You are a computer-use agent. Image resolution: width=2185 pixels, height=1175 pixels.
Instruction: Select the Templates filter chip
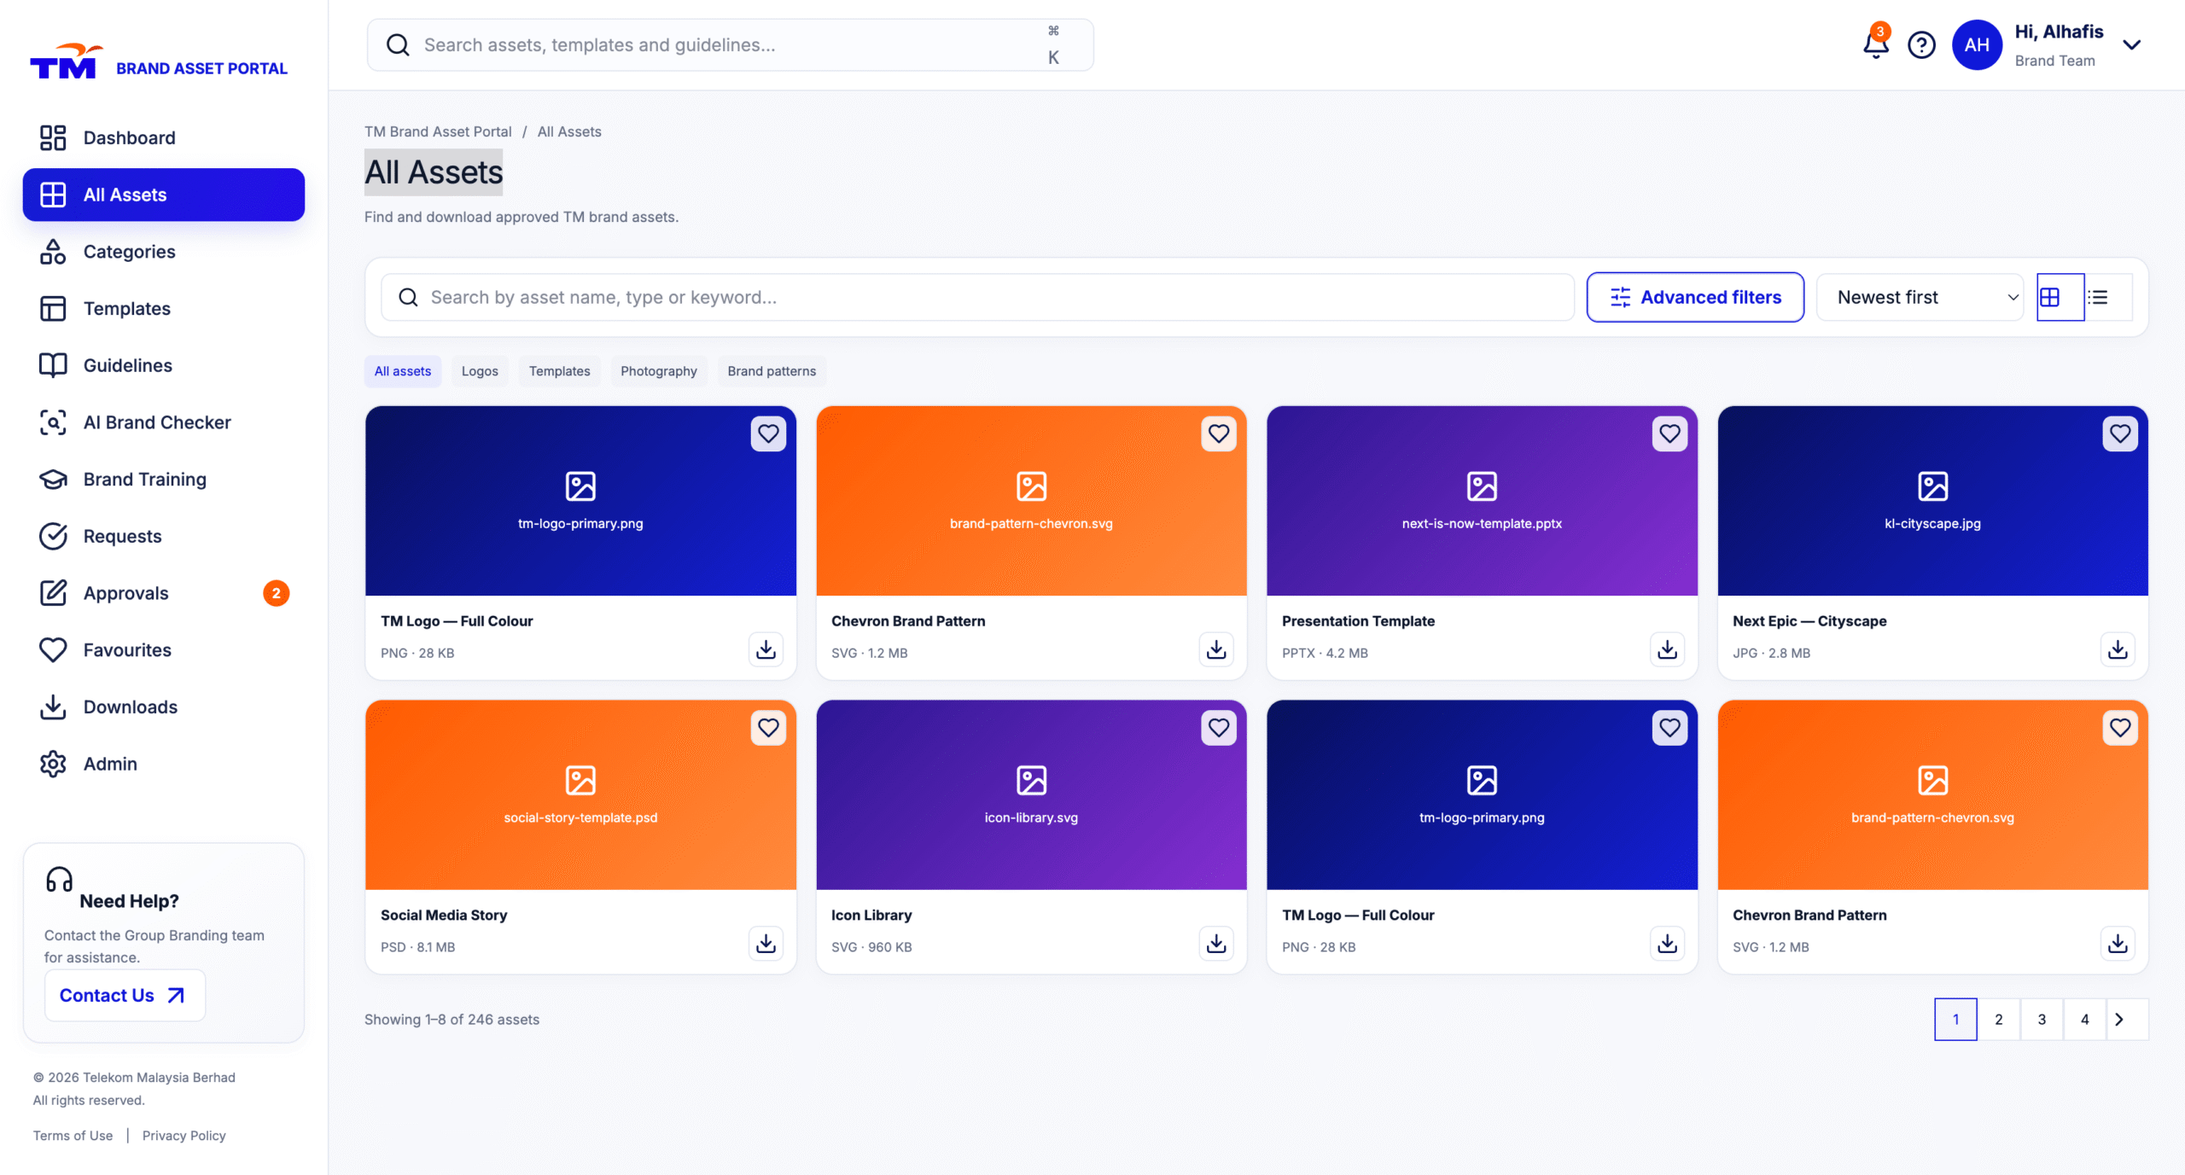coord(559,371)
